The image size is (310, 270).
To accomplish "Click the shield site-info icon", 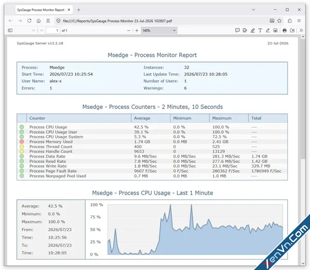I will [x=58, y=21].
